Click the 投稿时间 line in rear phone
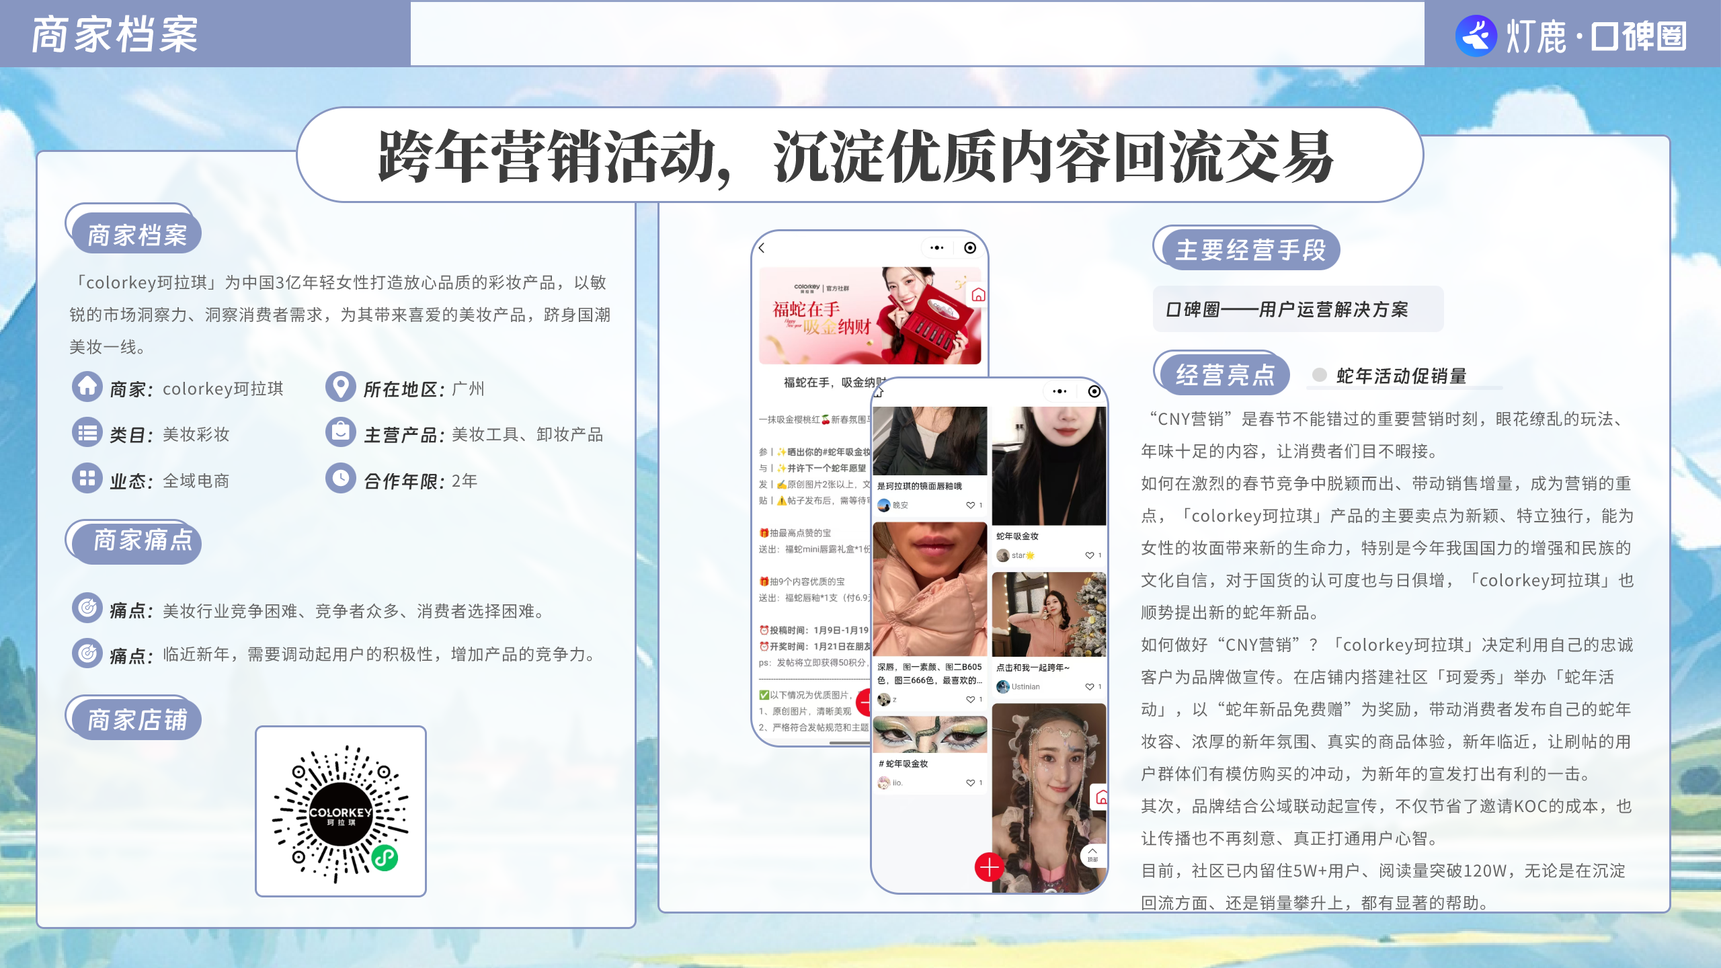 (813, 630)
